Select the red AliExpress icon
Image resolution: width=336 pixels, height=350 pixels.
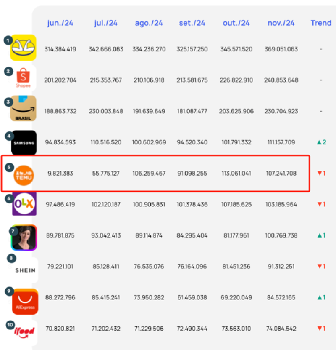pos(25,302)
